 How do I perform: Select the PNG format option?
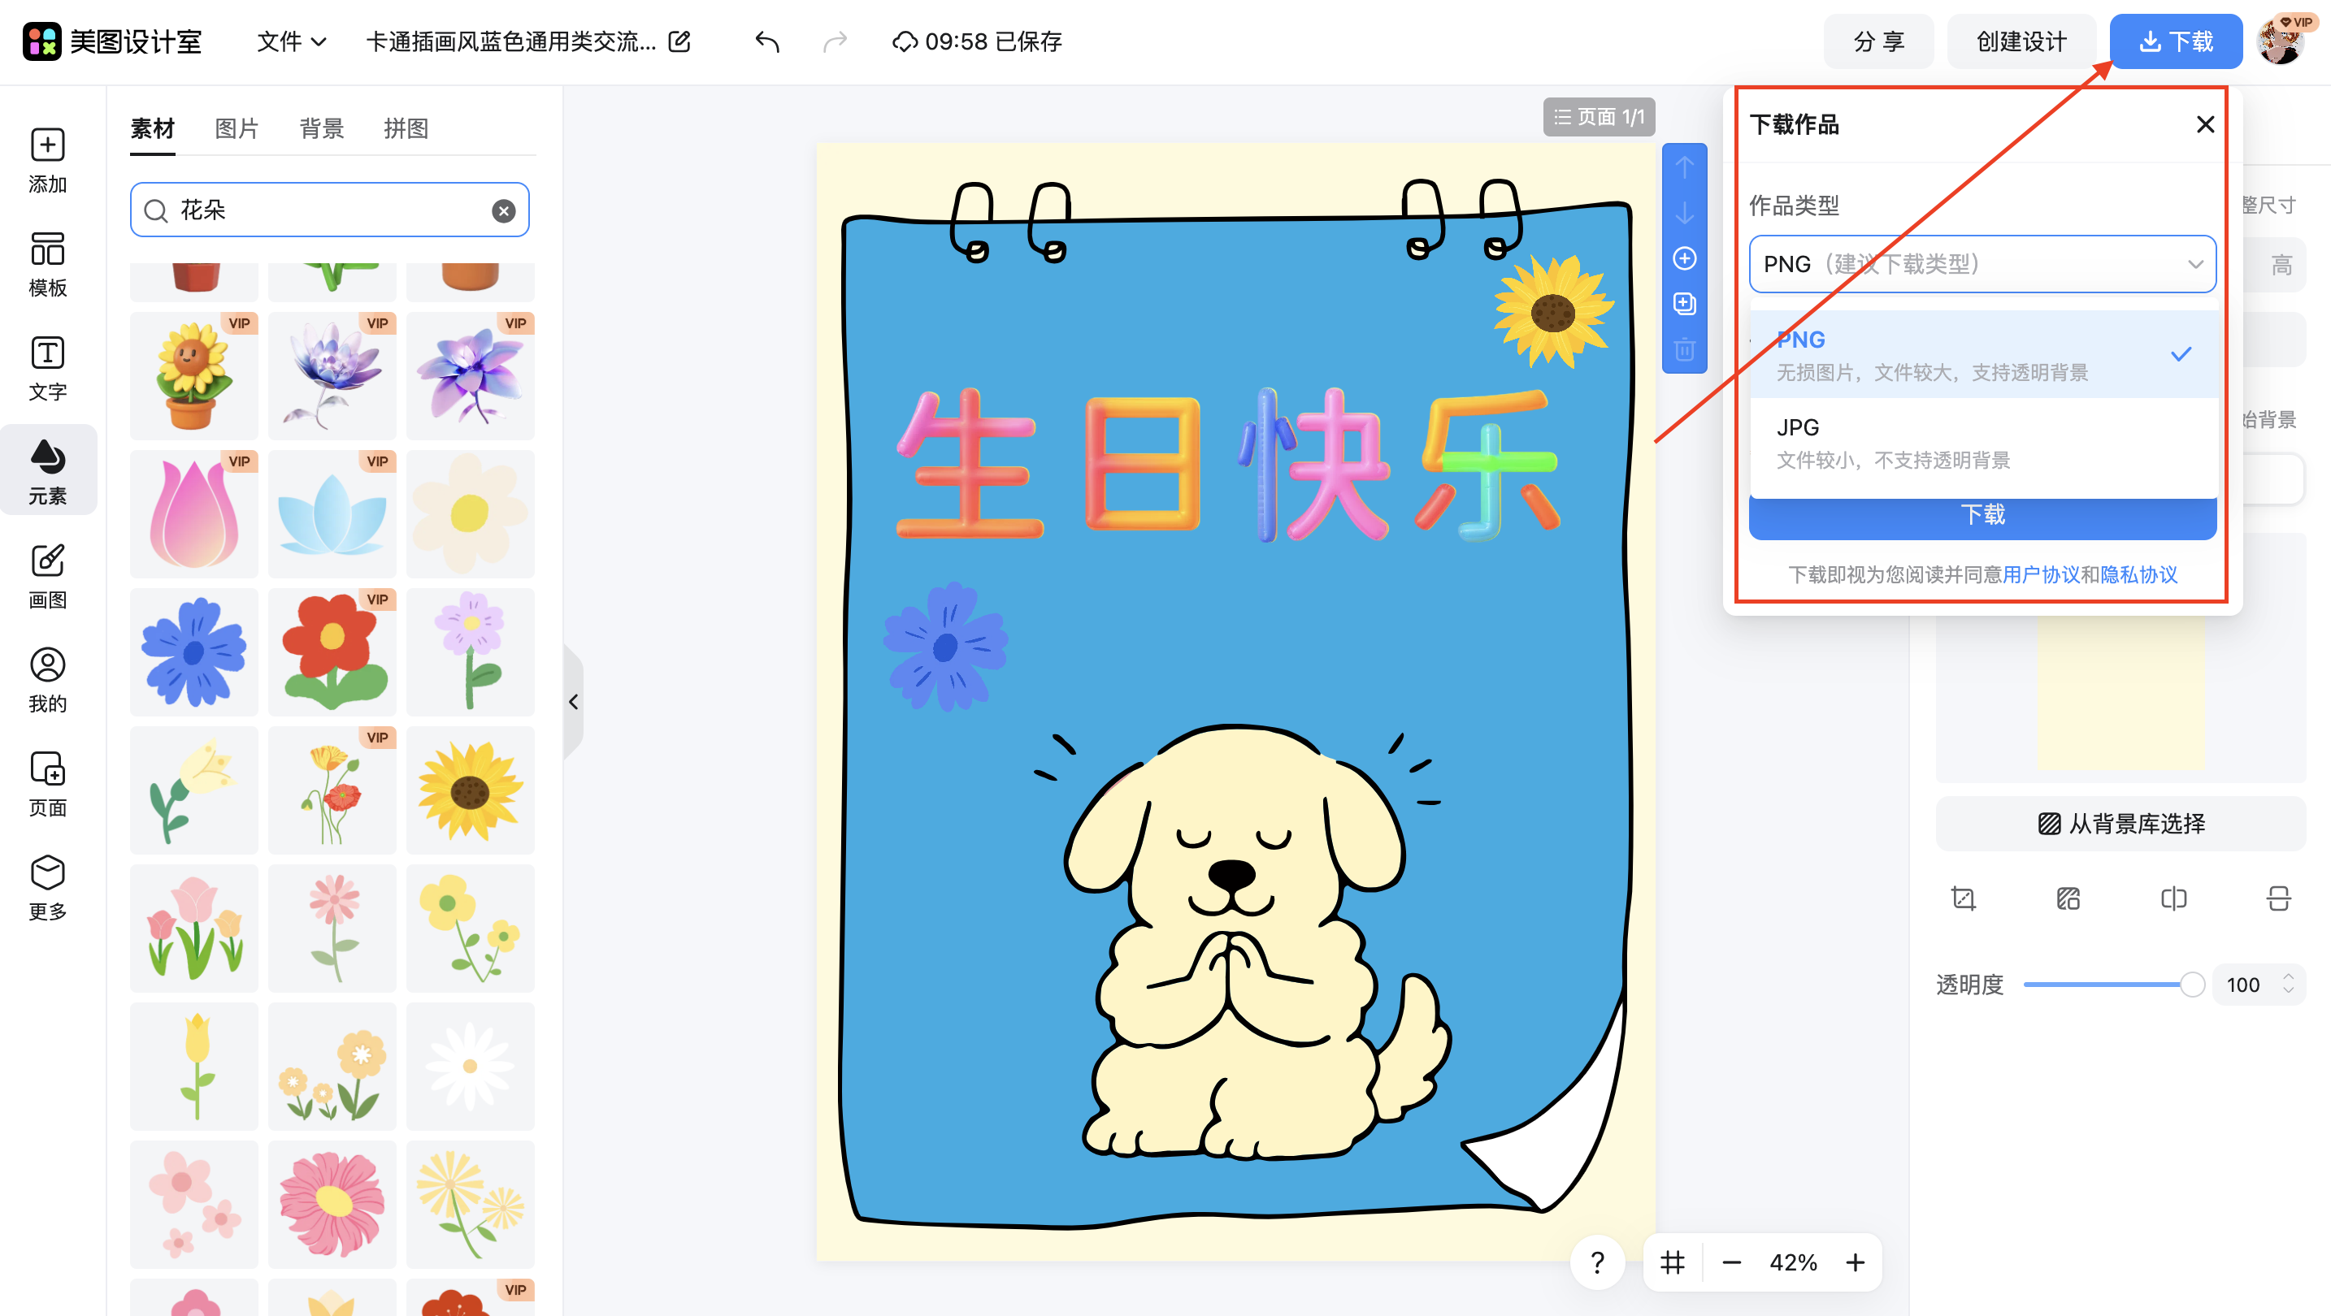coord(1982,354)
